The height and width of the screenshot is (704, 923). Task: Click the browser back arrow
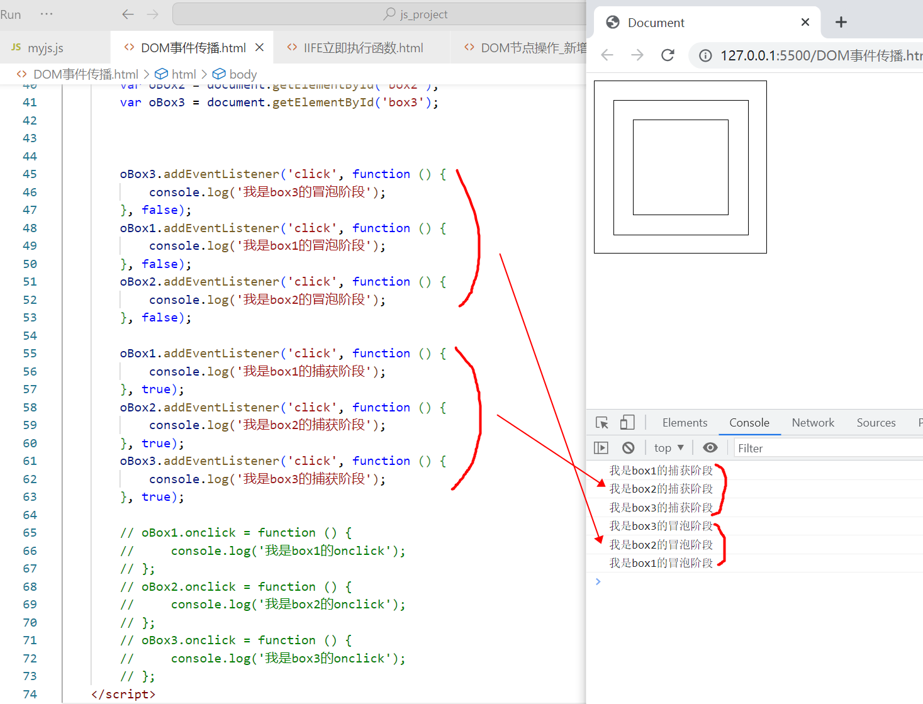[x=607, y=55]
